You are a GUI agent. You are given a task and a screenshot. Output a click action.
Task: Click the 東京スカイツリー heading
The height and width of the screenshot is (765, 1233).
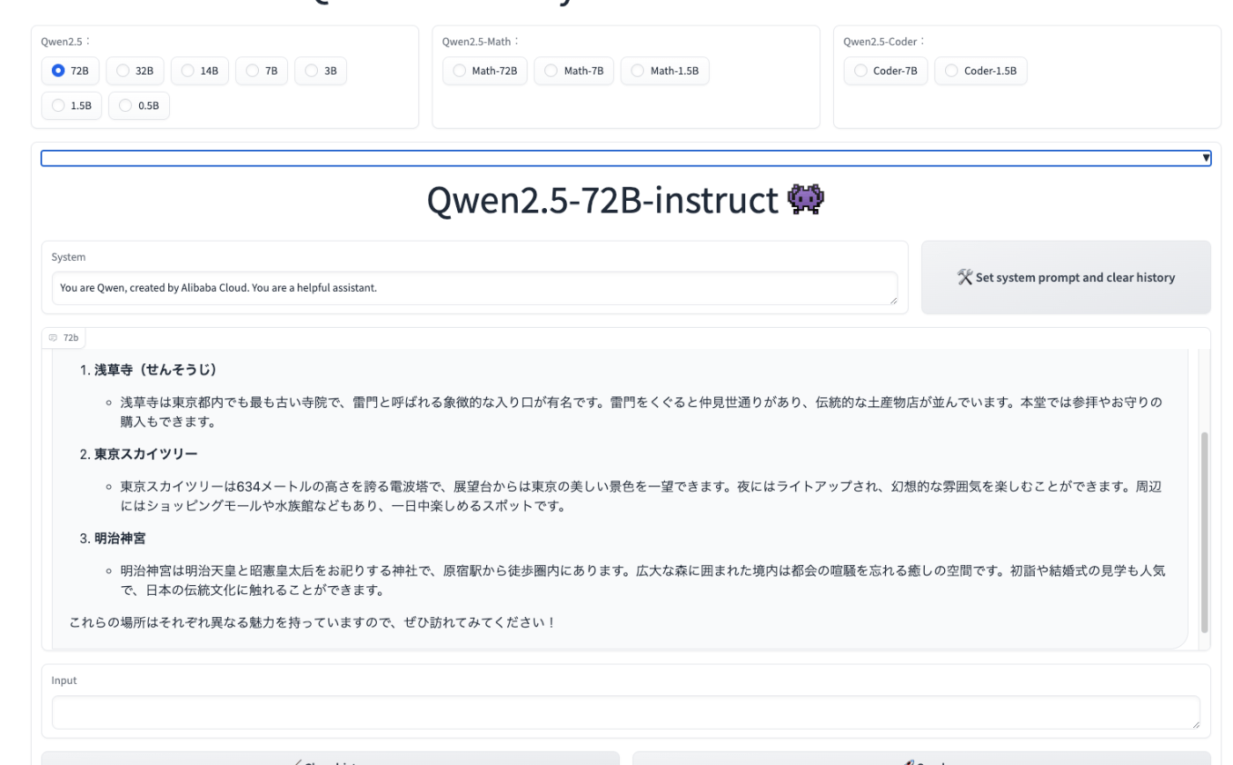(146, 454)
